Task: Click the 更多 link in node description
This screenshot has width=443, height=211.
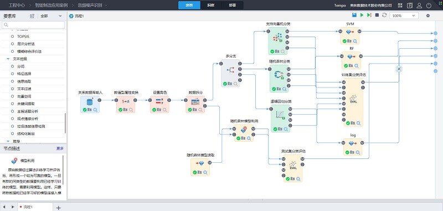Action: pyautogui.click(x=60, y=148)
